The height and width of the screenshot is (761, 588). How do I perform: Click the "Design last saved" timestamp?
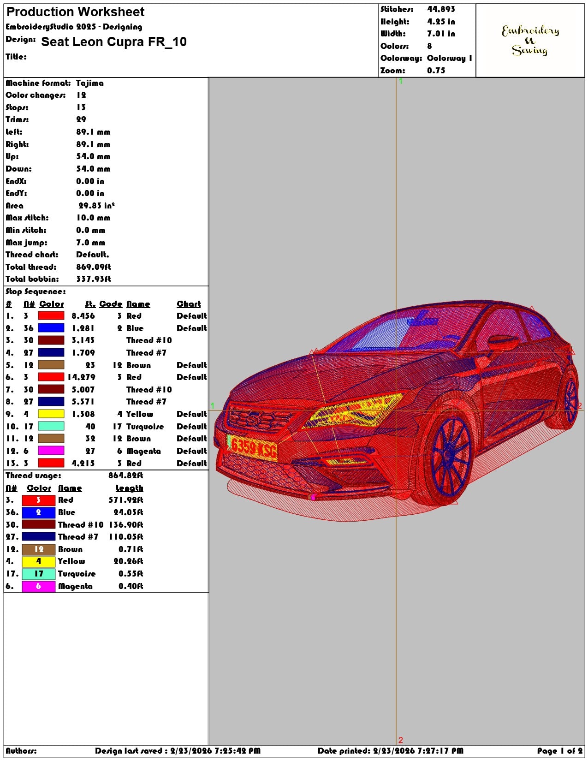tap(178, 751)
